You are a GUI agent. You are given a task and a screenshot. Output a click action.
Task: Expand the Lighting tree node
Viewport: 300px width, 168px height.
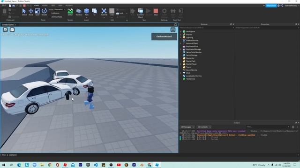[180, 37]
